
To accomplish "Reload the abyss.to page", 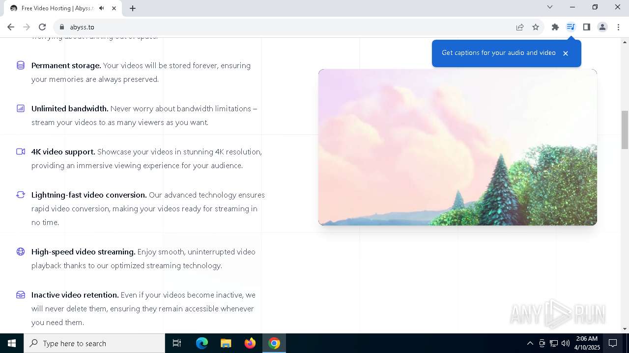I will [x=42, y=27].
